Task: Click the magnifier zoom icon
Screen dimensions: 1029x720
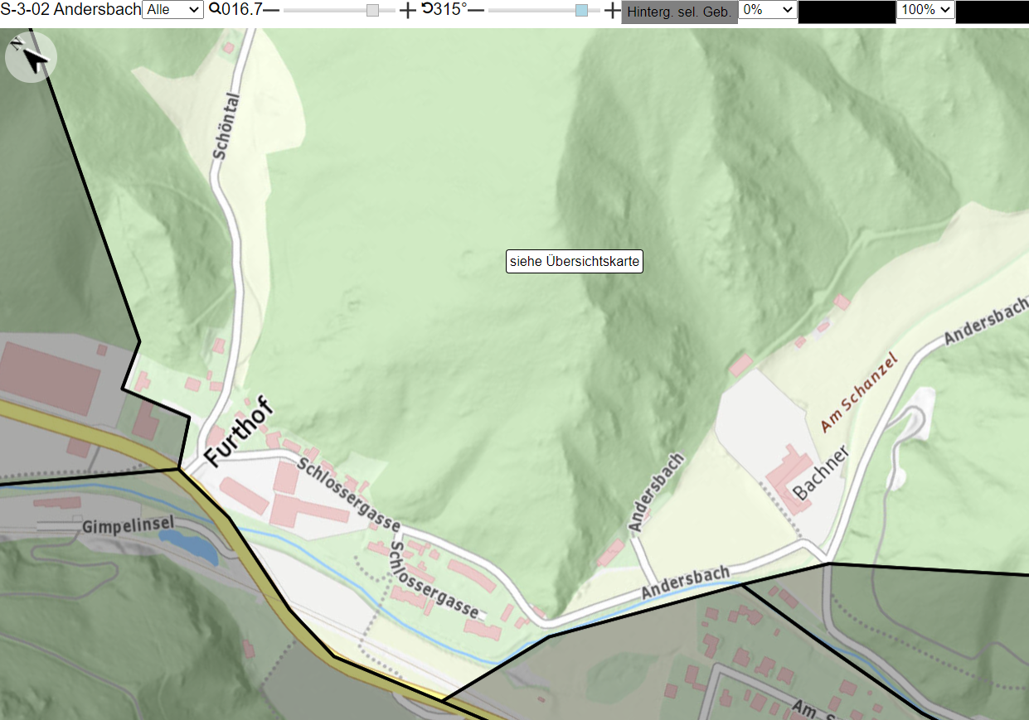Action: click(215, 10)
